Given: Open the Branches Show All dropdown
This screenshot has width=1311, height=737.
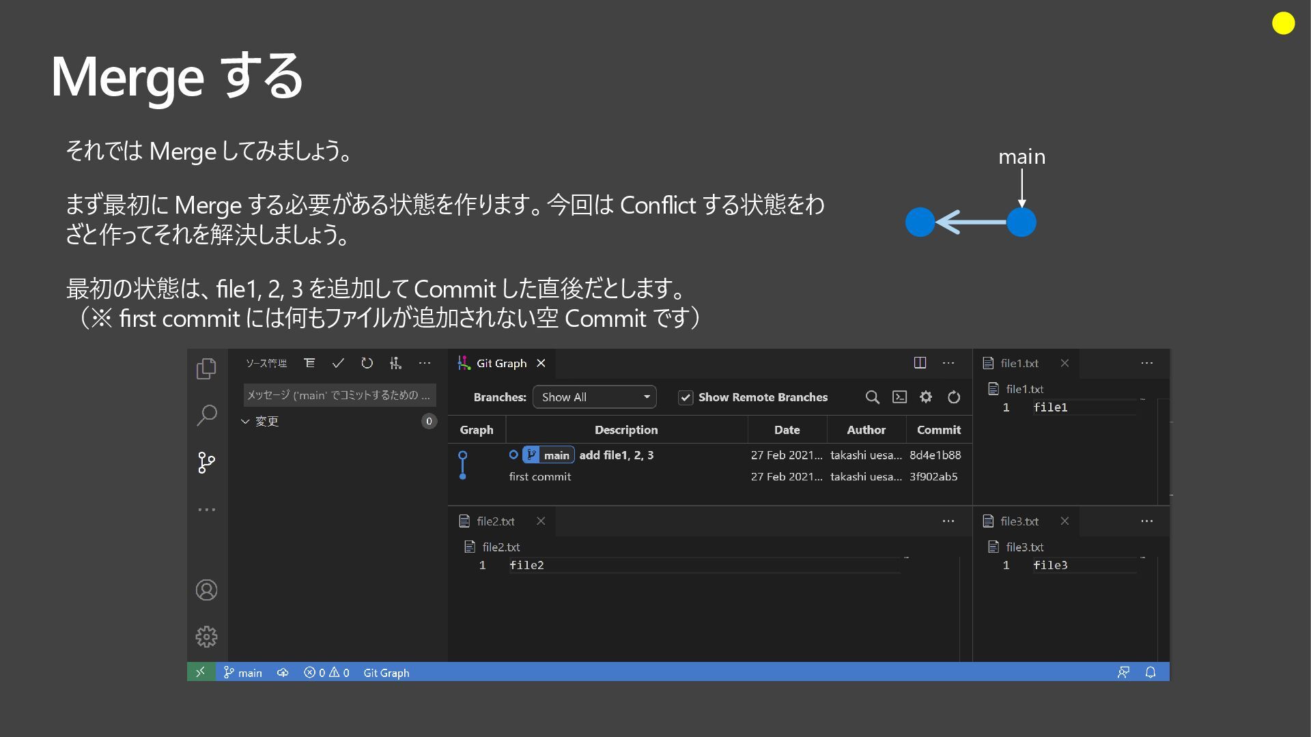Looking at the screenshot, I should click(x=594, y=397).
